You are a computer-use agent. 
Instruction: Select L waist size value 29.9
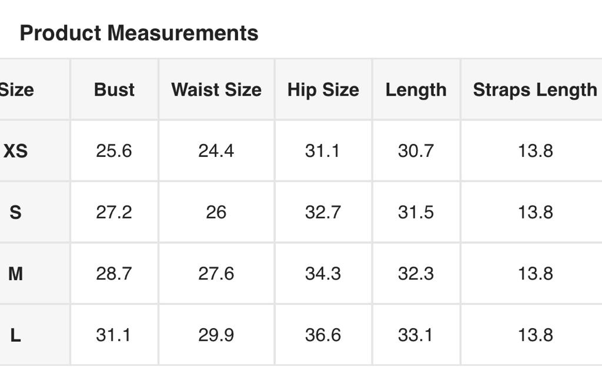[216, 335]
